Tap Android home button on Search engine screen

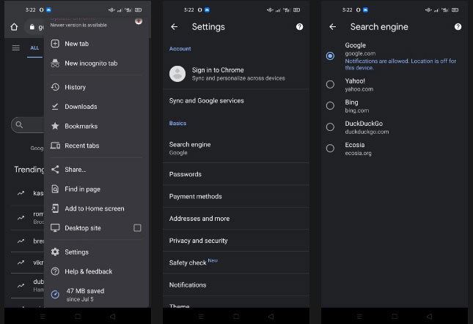pyautogui.click(x=395, y=316)
